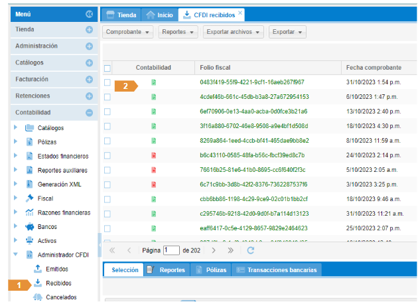
Task: Check the row for folio 6ef70906
Action: (107, 112)
